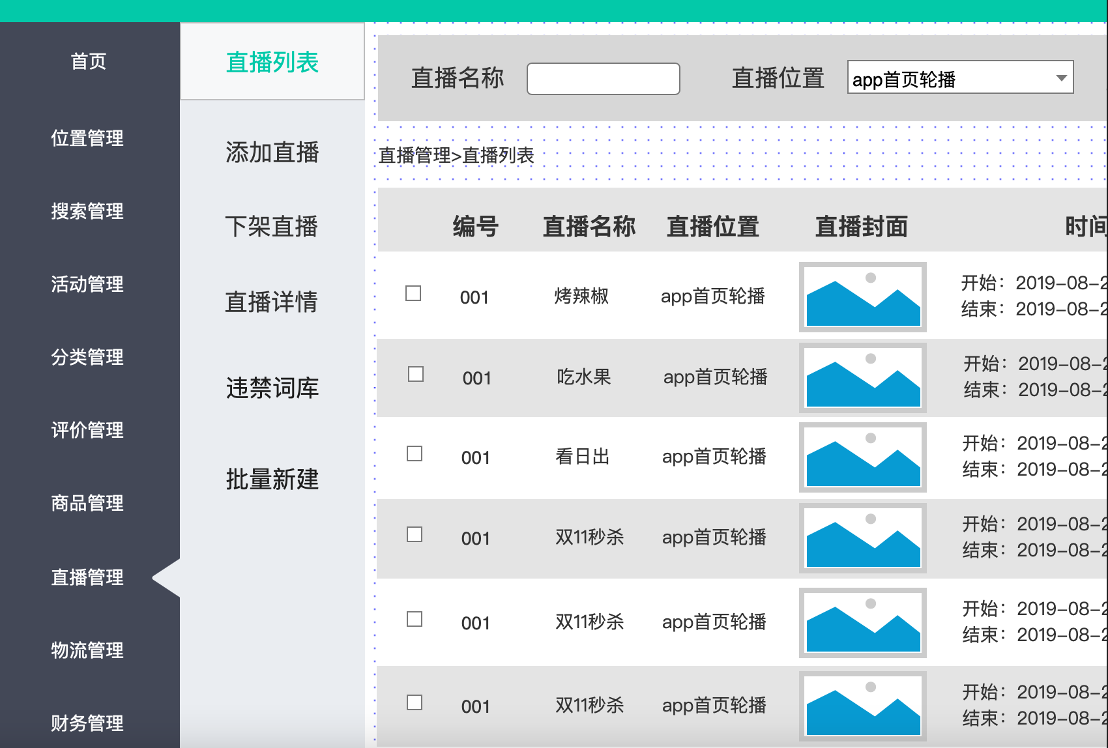Viewport: 1108px width, 748px height.
Task: Open cover thumbnail of 烤辣椒 row
Action: 863,297
